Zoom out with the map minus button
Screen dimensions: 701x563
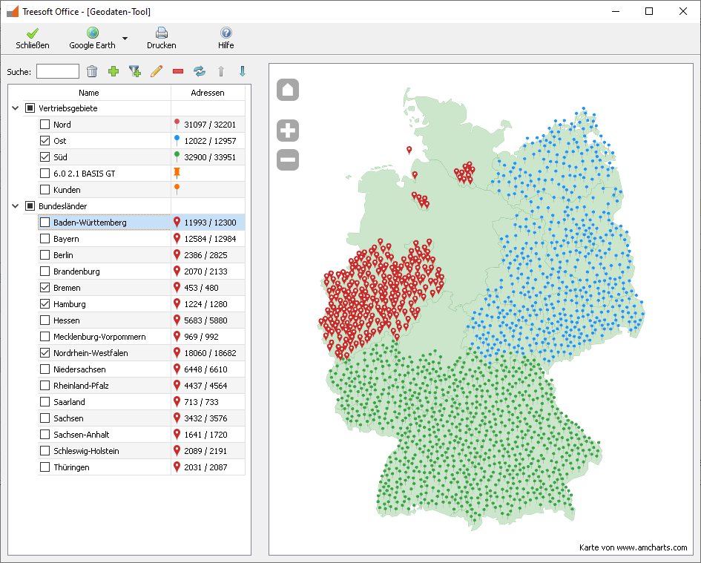coord(288,159)
